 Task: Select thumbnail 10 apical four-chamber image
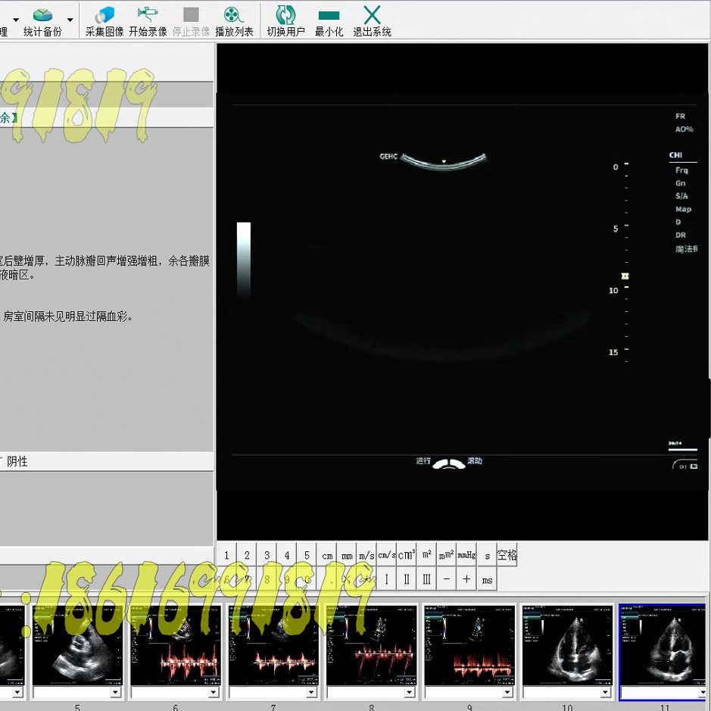pos(567,645)
